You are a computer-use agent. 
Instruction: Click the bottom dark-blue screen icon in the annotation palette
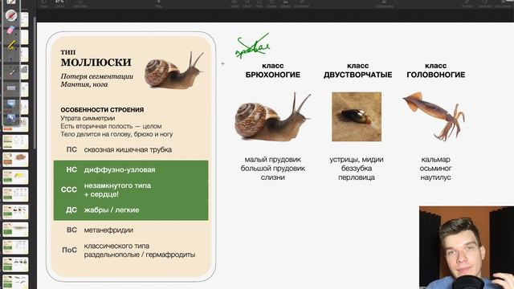click(11, 118)
